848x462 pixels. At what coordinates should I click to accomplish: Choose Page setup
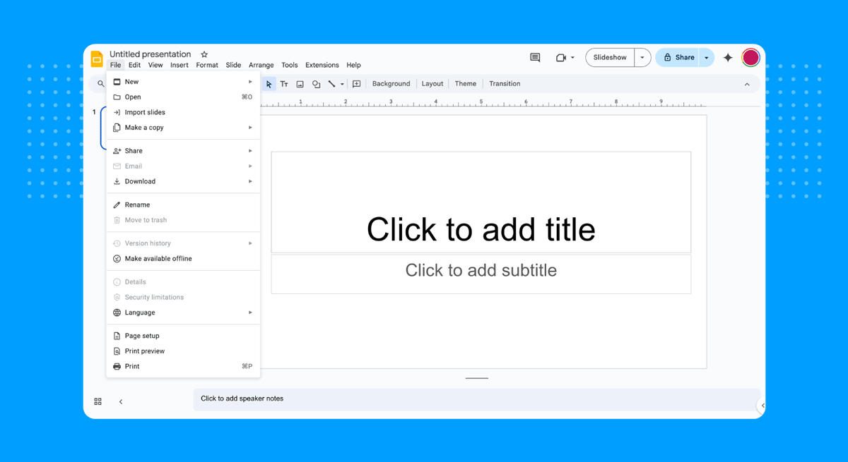[x=183, y=336]
